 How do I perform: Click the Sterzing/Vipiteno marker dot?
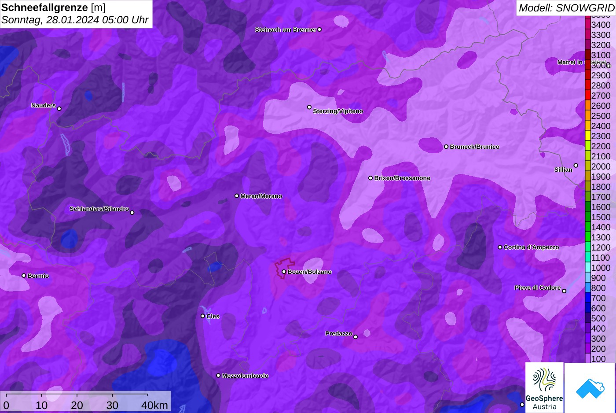(309, 107)
